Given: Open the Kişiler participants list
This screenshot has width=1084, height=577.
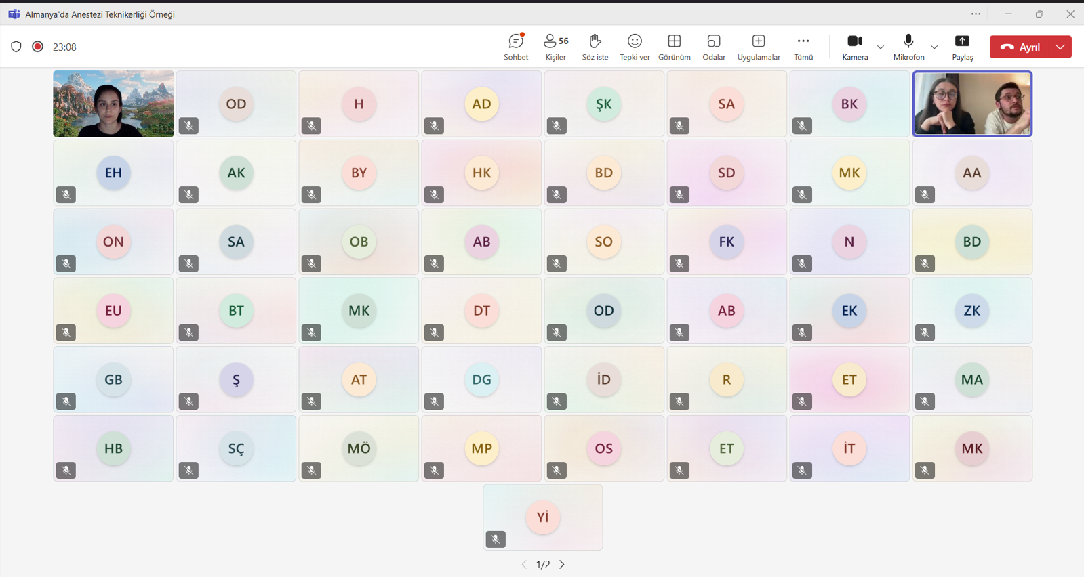Looking at the screenshot, I should tap(556, 47).
